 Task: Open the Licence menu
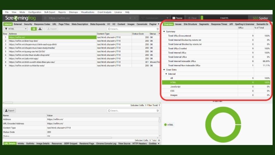pyautogui.click(x=118, y=12)
